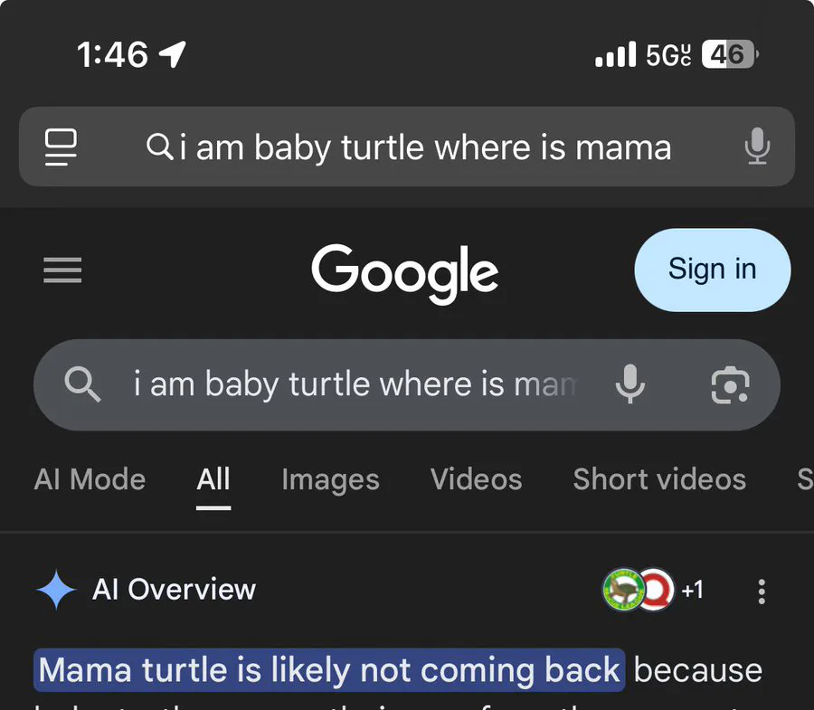Tap the reader page menu icon in address bar
The height and width of the screenshot is (710, 814).
(x=62, y=147)
